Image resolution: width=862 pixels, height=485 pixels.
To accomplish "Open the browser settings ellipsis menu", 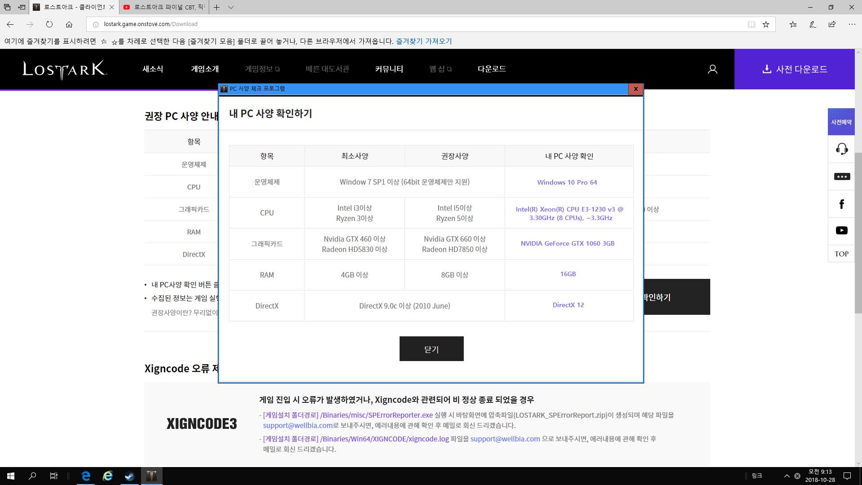I will 852,24.
